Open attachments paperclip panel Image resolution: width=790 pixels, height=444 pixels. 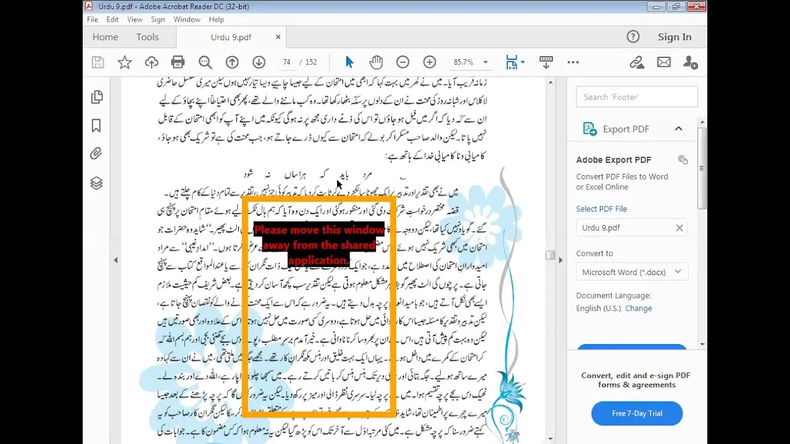(96, 154)
